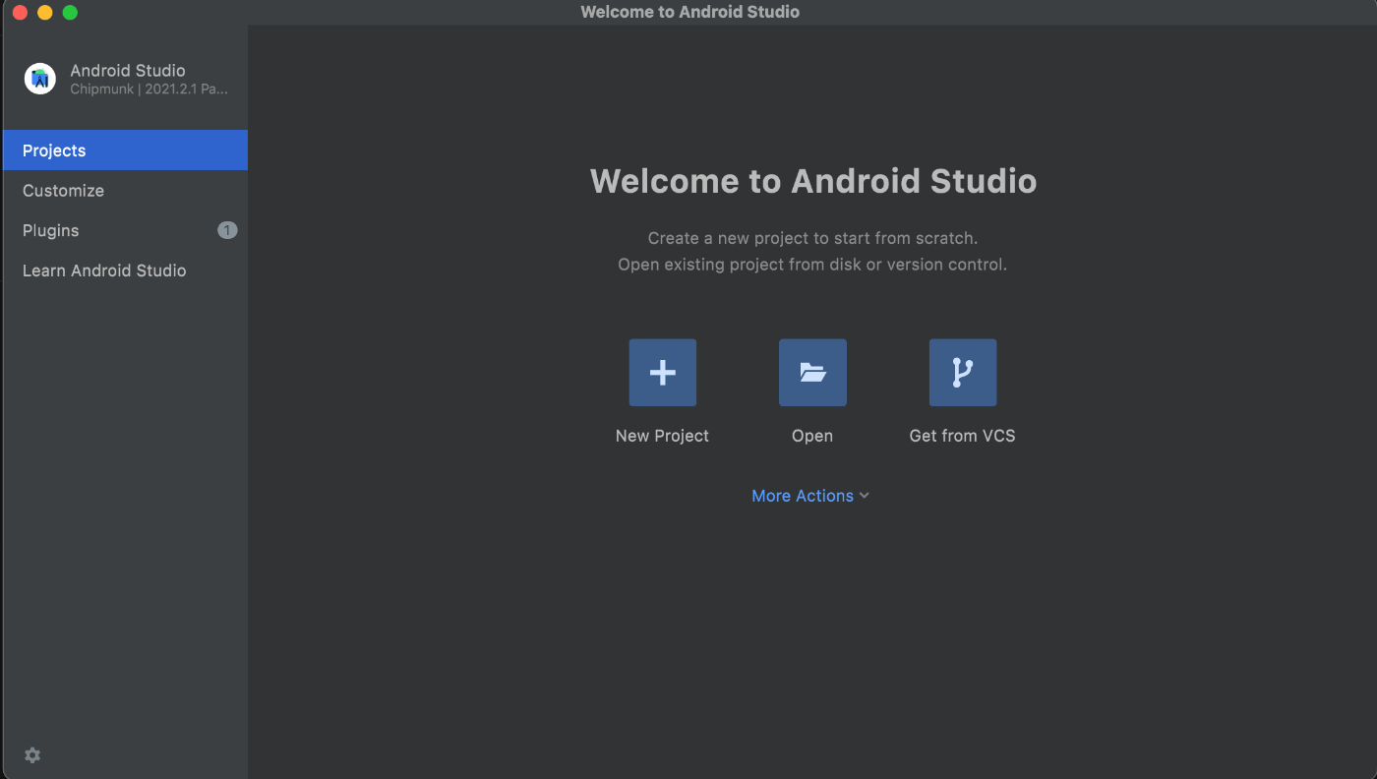
Task: Click the Get from VCS label
Action: pyautogui.click(x=962, y=436)
